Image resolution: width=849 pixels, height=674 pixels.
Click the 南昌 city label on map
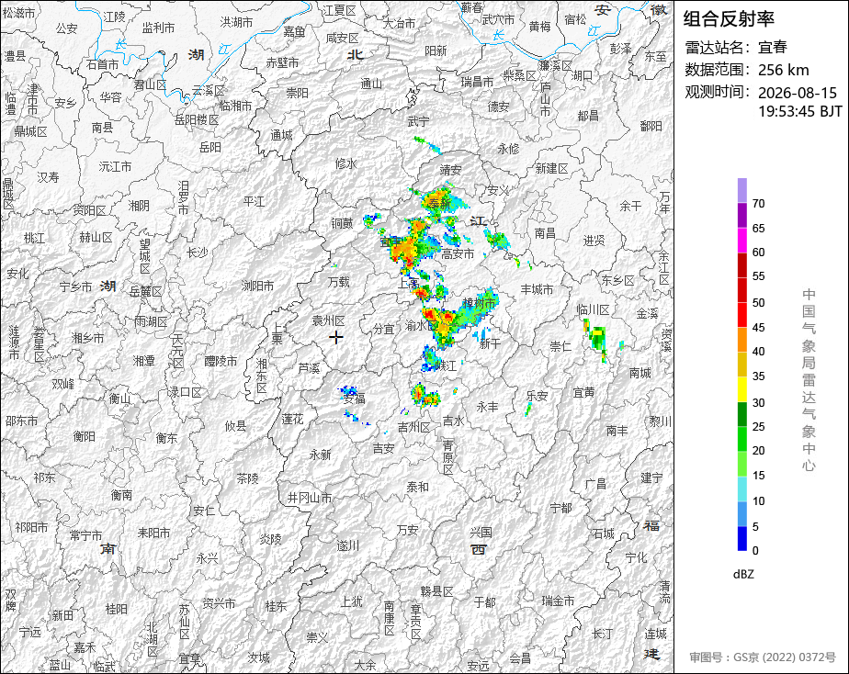coord(545,233)
